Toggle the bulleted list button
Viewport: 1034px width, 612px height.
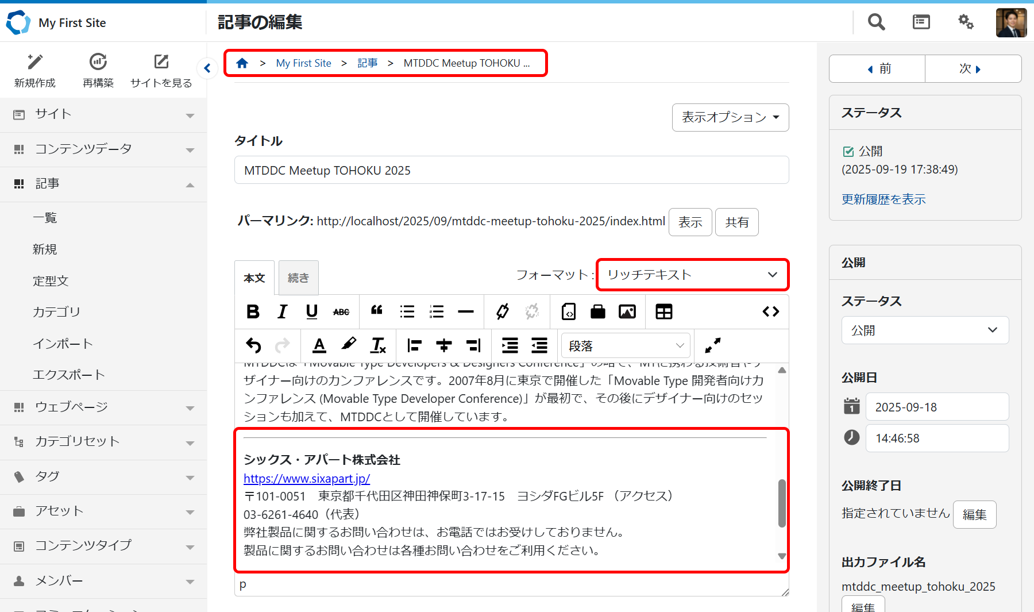point(407,311)
